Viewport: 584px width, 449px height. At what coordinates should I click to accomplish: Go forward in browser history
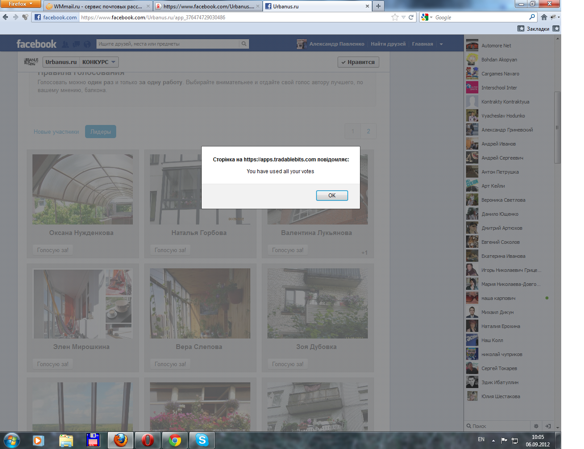(15, 17)
